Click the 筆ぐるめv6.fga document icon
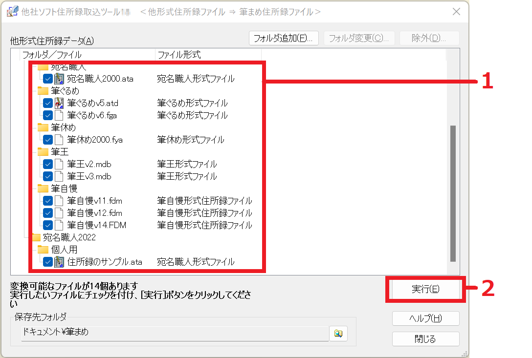532x358 pixels. [x=59, y=115]
